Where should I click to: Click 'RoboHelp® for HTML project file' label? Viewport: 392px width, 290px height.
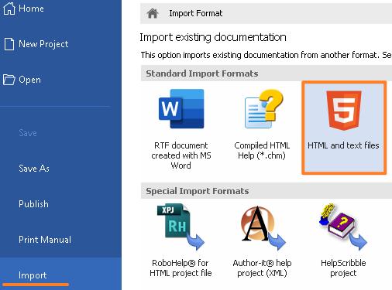pos(181,268)
